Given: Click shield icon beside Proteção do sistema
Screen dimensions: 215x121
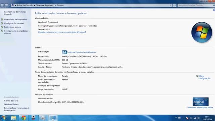Looking at the screenshot, I should [x=2, y=27].
